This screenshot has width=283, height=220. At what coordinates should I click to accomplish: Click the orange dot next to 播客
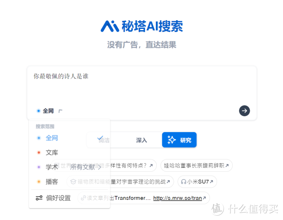[x=39, y=182]
